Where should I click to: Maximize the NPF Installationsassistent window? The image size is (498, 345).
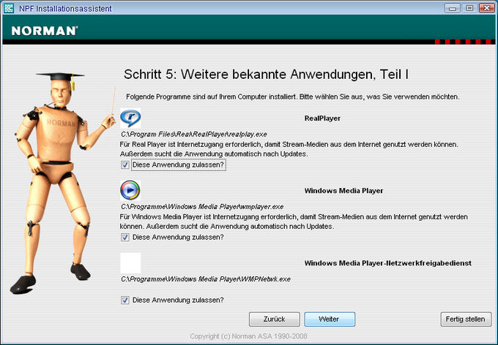(469, 8)
